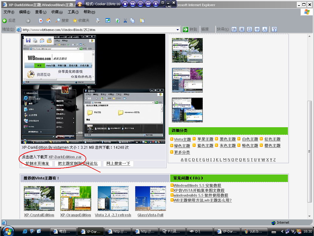Go to the home page icon
314x236 pixels.
[48, 21]
